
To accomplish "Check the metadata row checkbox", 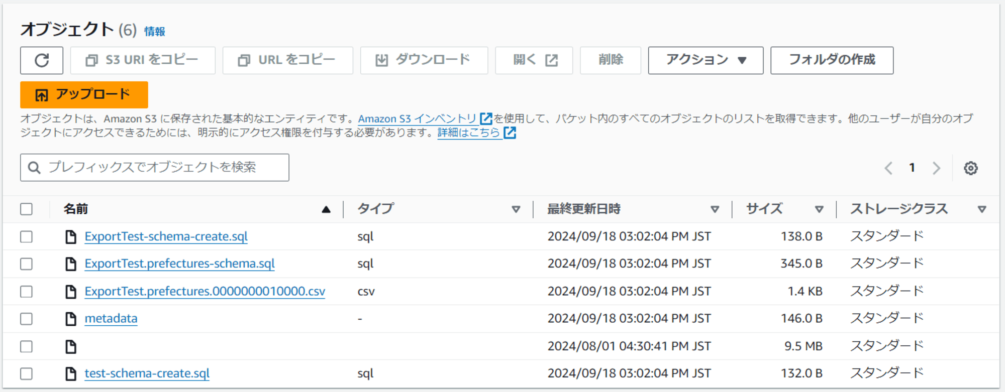I will point(26,319).
